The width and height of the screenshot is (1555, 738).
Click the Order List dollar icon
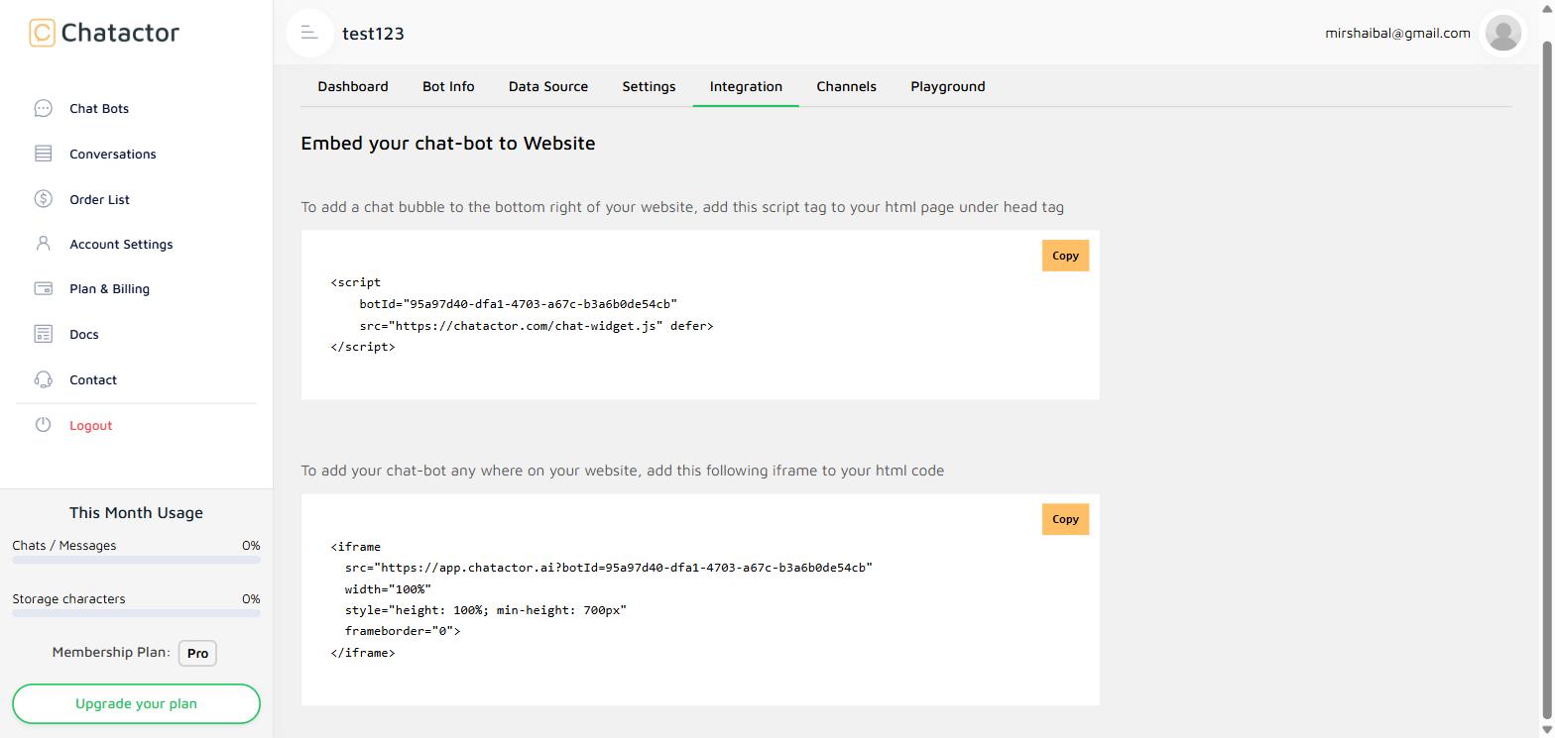click(43, 199)
